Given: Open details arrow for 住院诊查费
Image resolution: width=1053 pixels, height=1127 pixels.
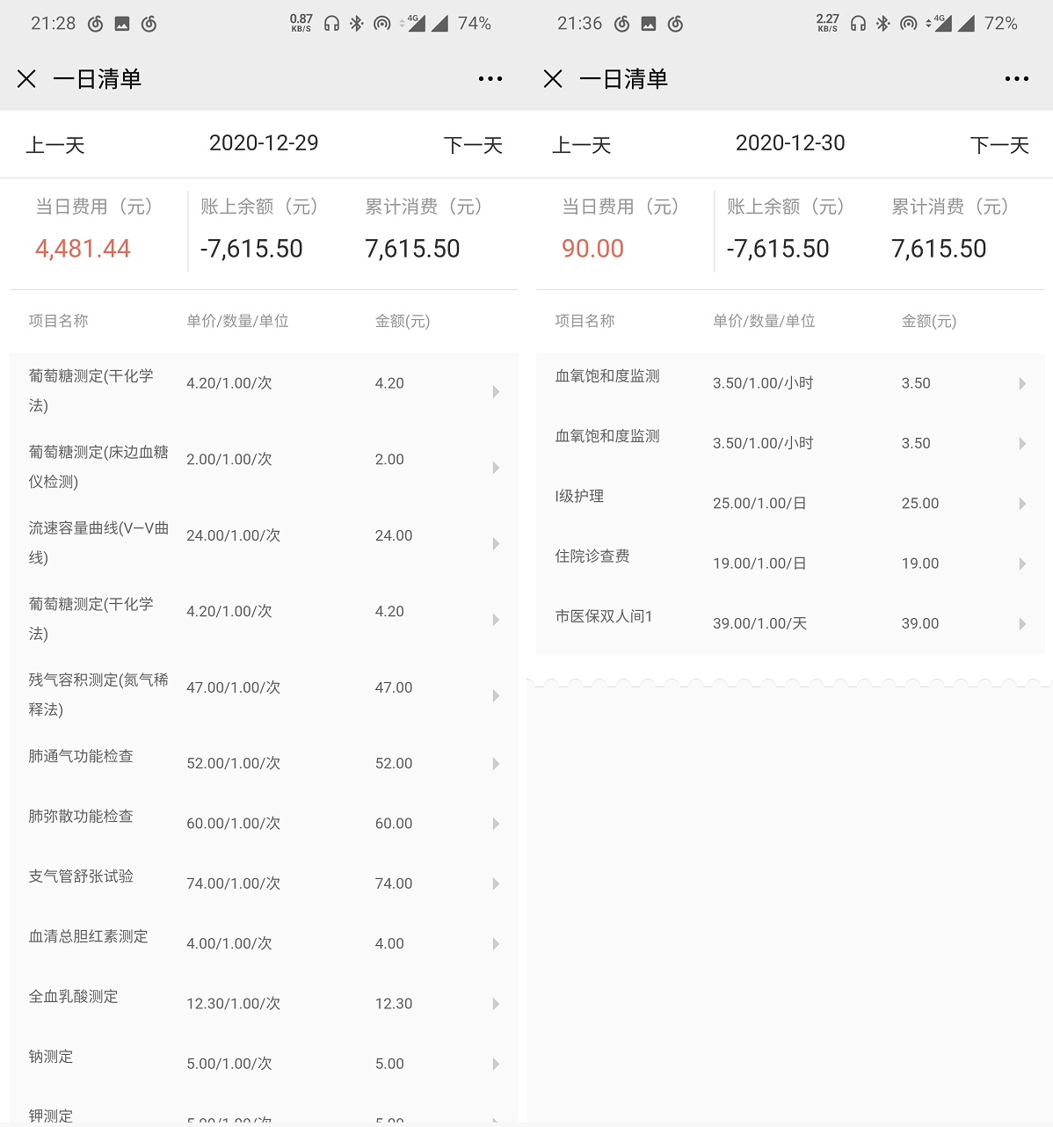Looking at the screenshot, I should pyautogui.click(x=1022, y=563).
